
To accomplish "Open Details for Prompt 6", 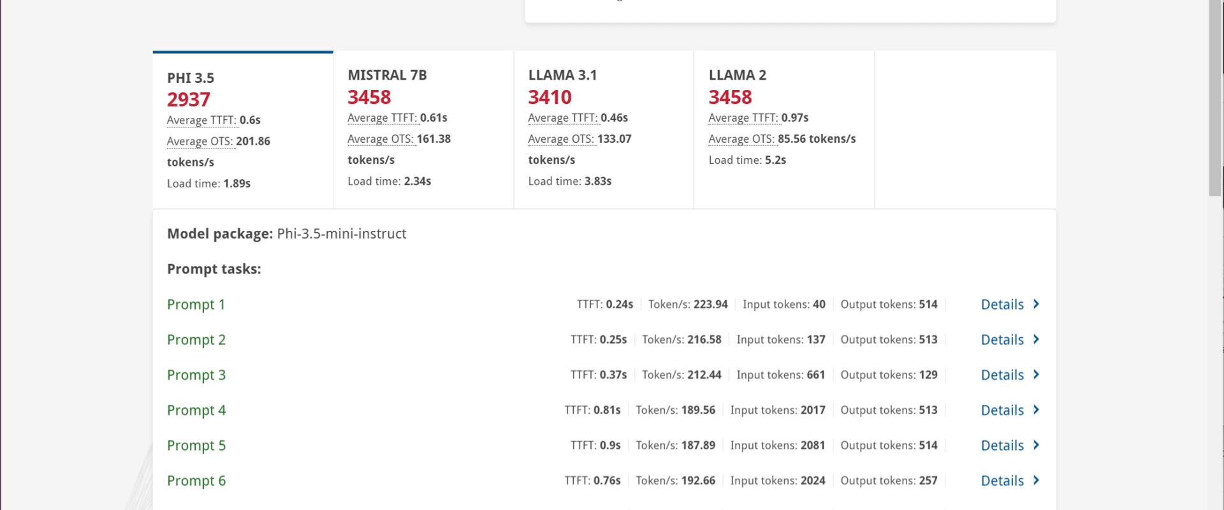I will point(1010,481).
